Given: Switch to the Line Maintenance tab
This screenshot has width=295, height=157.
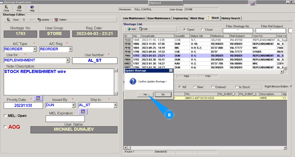Looking at the screenshot, I should point(134,18).
